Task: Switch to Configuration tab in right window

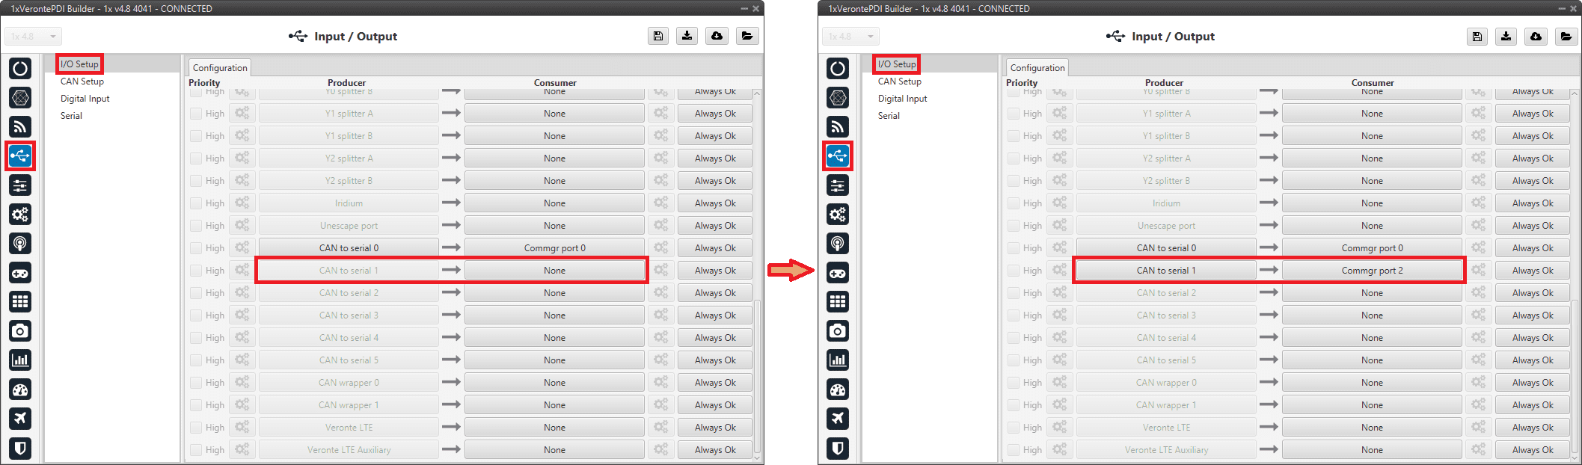Action: 1037,67
